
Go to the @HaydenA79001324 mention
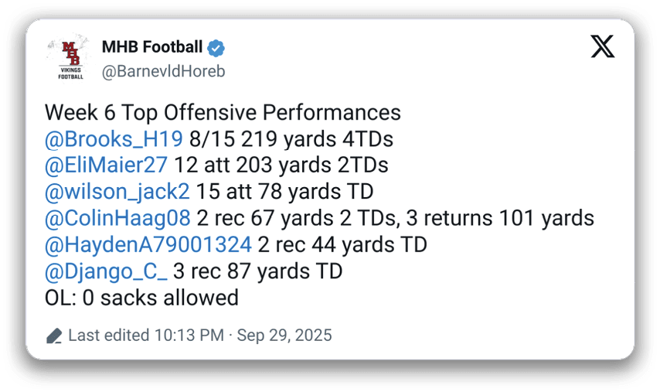[x=148, y=245]
